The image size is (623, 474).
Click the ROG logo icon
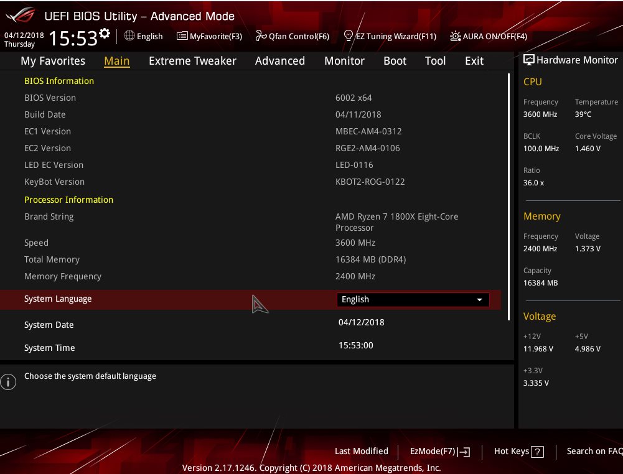pyautogui.click(x=20, y=15)
